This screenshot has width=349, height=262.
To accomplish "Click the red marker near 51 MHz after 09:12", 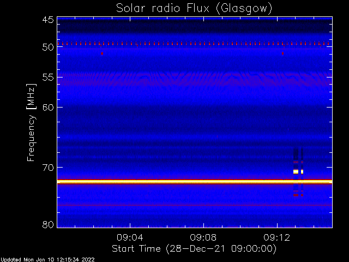I will tap(282, 53).
